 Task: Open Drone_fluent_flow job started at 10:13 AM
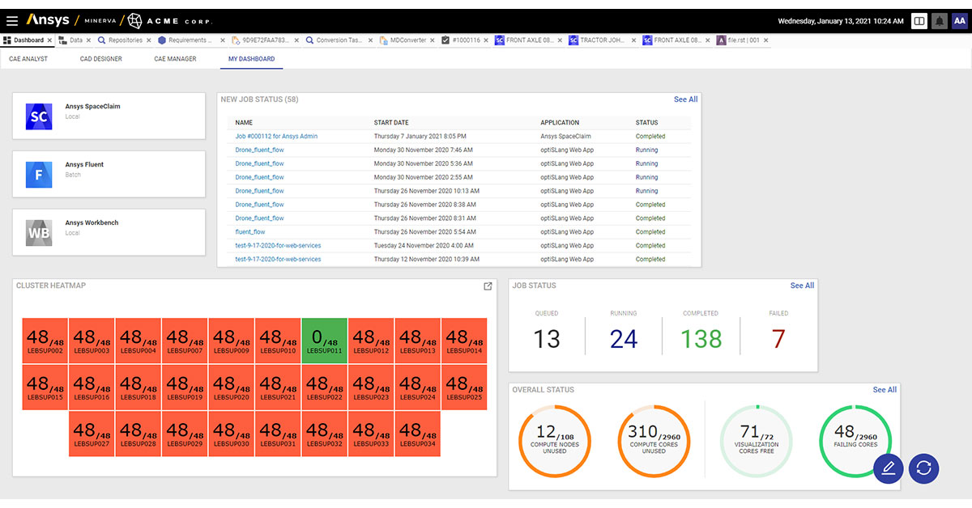(x=259, y=191)
